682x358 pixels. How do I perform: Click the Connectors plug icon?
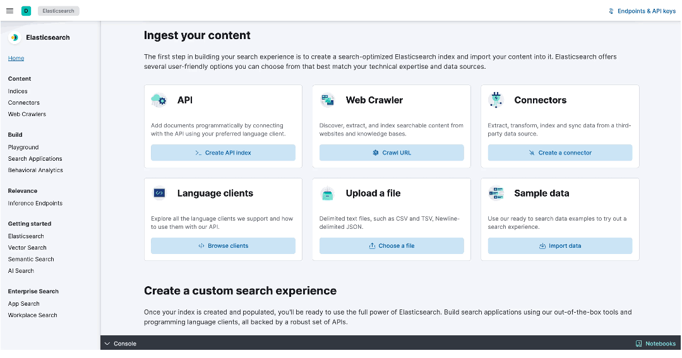click(496, 100)
